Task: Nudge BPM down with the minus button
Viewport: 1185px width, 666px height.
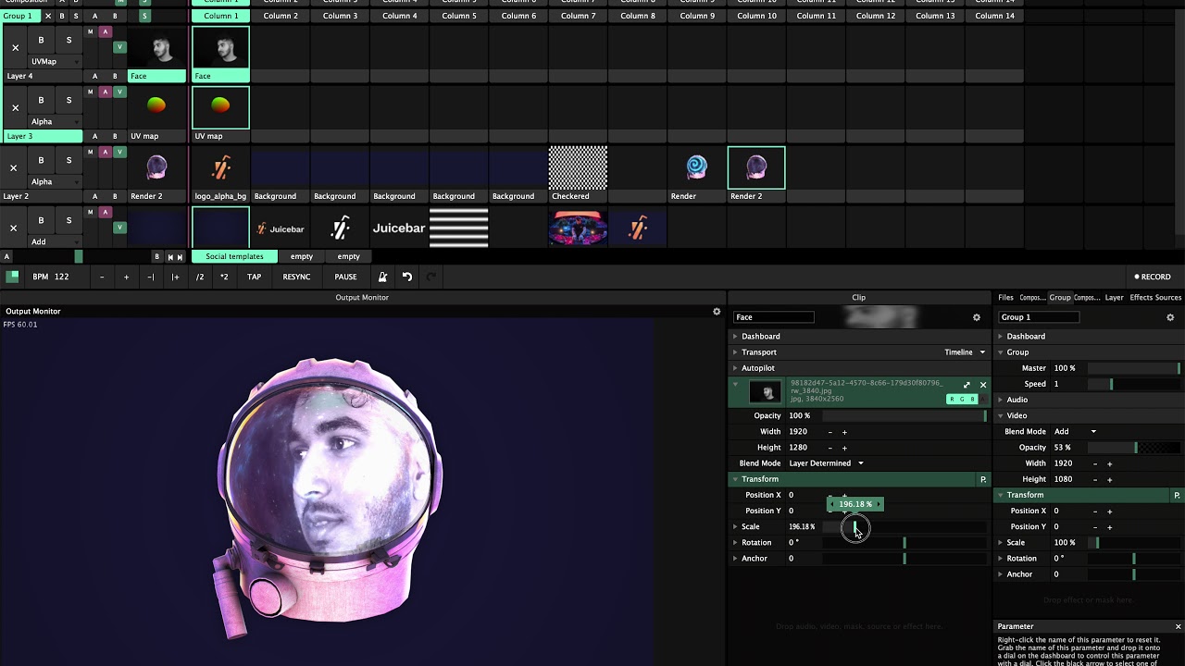Action: pos(102,277)
